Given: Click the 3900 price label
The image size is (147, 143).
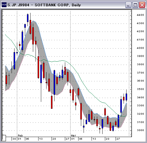Looking at the screenshot, I should click(140, 56).
